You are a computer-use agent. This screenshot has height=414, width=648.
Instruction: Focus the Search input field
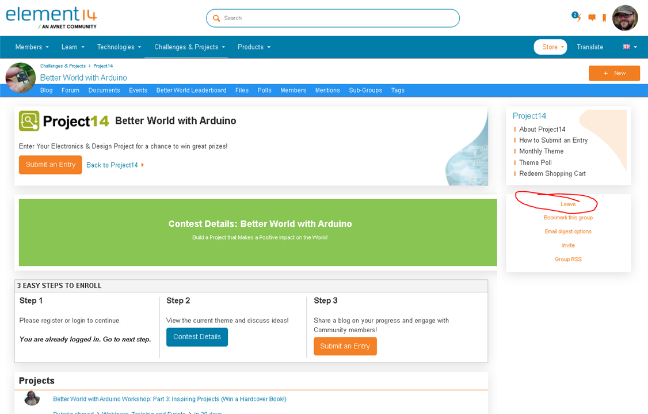pos(333,18)
